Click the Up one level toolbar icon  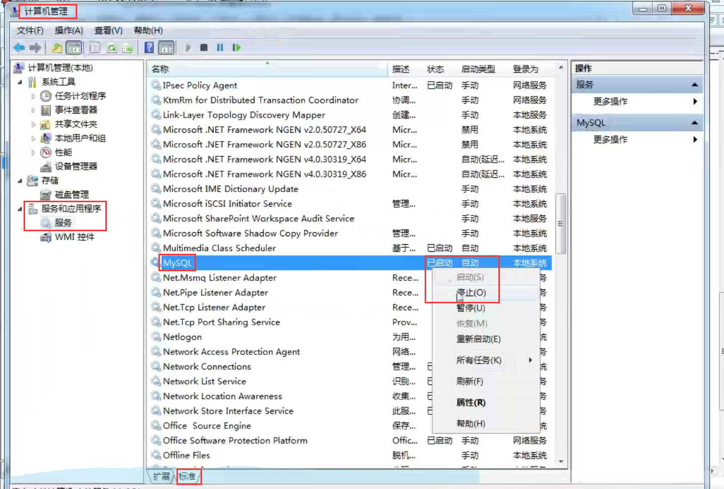tap(57, 48)
